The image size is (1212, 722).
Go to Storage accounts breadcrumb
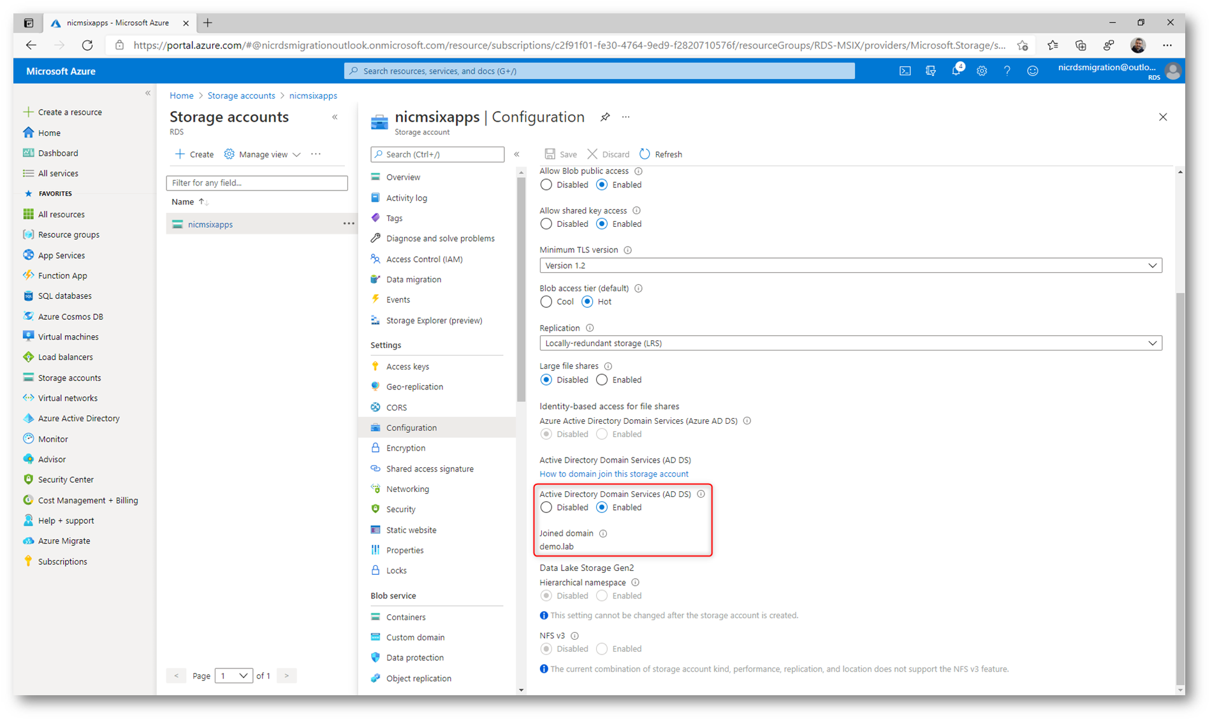pyautogui.click(x=241, y=96)
